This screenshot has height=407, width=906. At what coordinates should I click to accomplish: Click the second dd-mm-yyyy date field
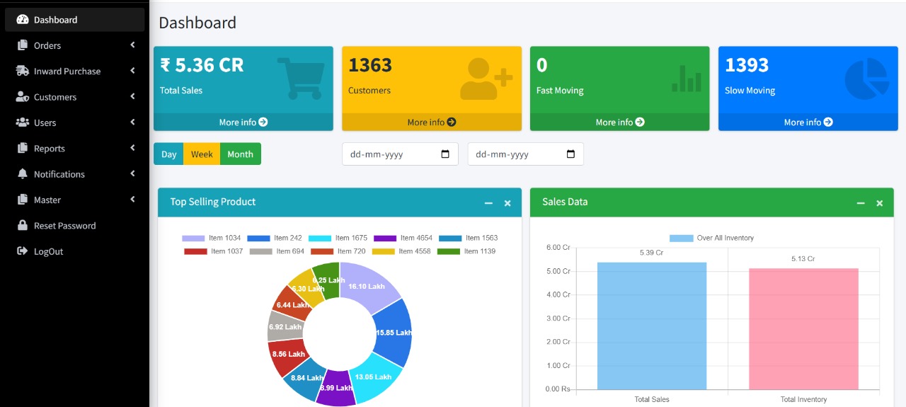[x=526, y=154]
